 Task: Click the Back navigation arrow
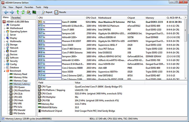[x=6, y=12]
